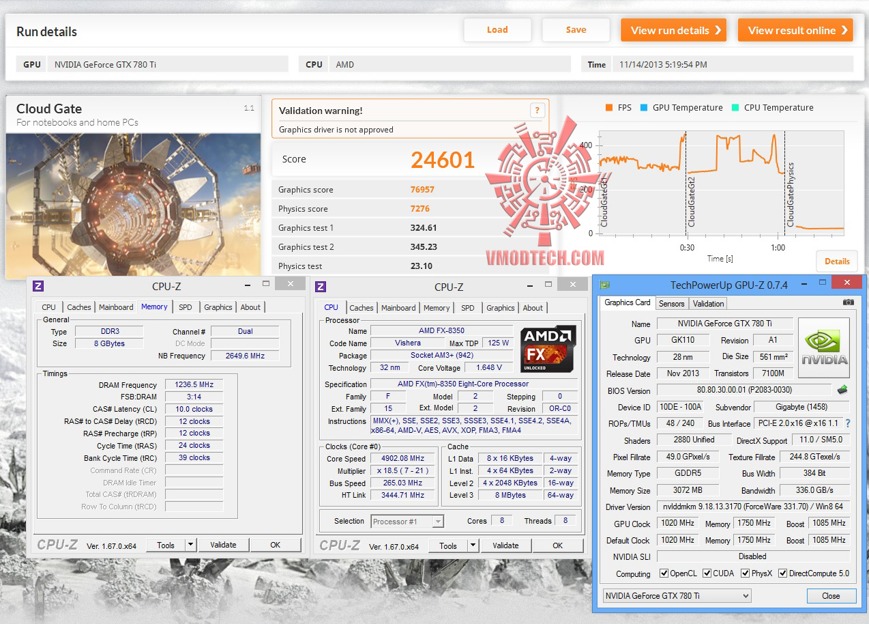Click GPU-Z screenshot camera icon
Image resolution: width=869 pixels, height=624 pixels.
tap(848, 302)
